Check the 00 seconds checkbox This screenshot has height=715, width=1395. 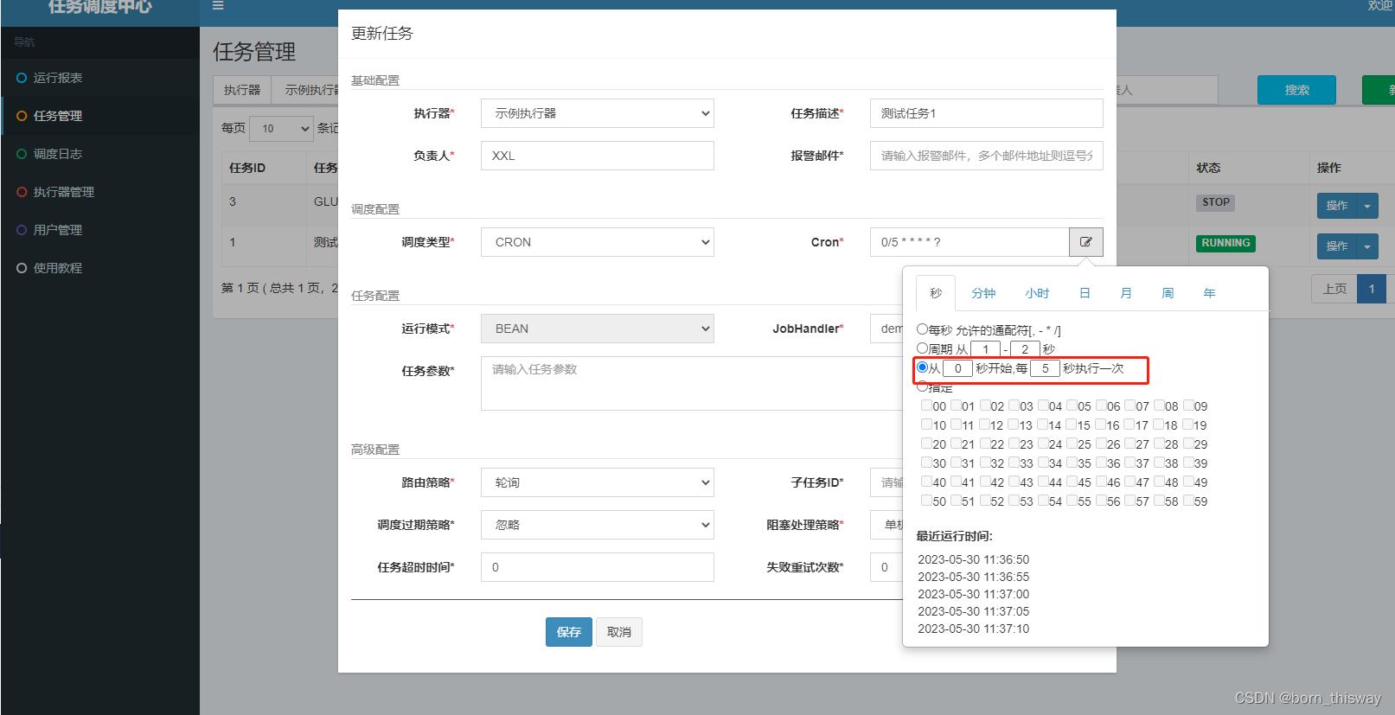[926, 405]
